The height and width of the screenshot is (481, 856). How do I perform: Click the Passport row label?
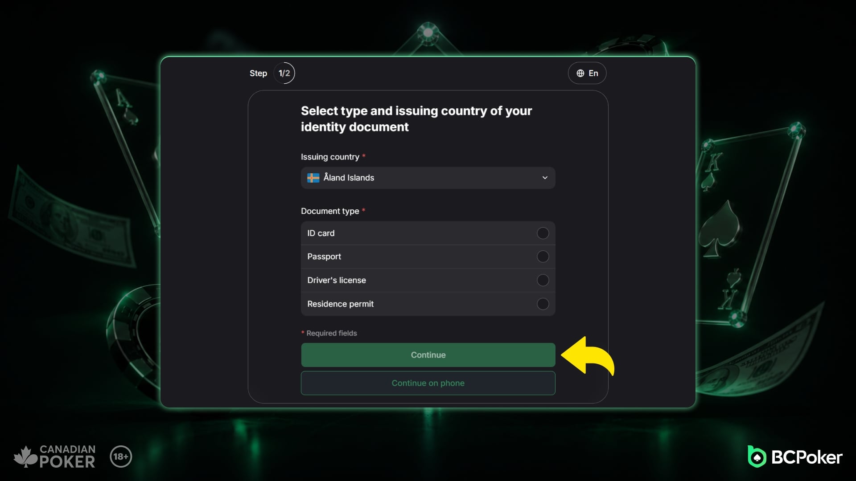(324, 257)
